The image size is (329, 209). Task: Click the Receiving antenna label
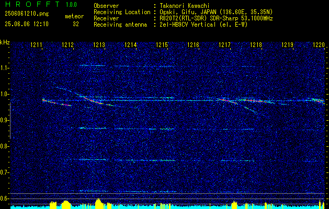tap(120, 25)
